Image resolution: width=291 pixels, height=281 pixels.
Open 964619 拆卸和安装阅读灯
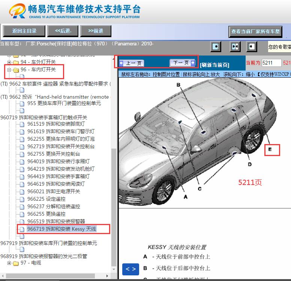click(56, 184)
